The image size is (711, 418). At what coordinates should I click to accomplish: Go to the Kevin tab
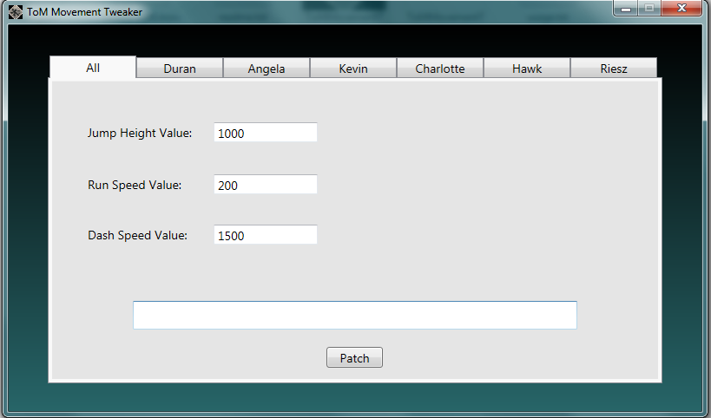(353, 69)
